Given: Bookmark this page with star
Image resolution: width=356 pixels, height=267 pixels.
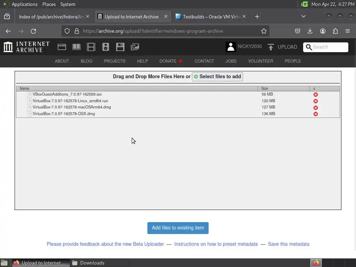Looking at the screenshot, I should tap(264, 31).
